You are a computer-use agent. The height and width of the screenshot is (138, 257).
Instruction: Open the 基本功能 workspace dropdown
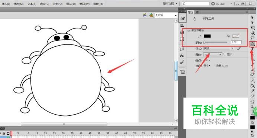coord(170,4)
